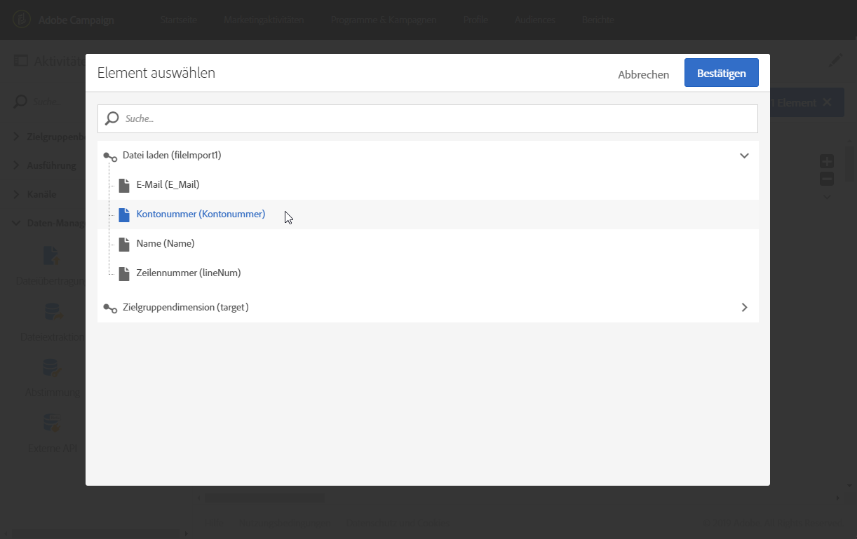Viewport: 857px width, 539px height.
Task: Click the Zeilennummer field document icon
Action: [124, 273]
